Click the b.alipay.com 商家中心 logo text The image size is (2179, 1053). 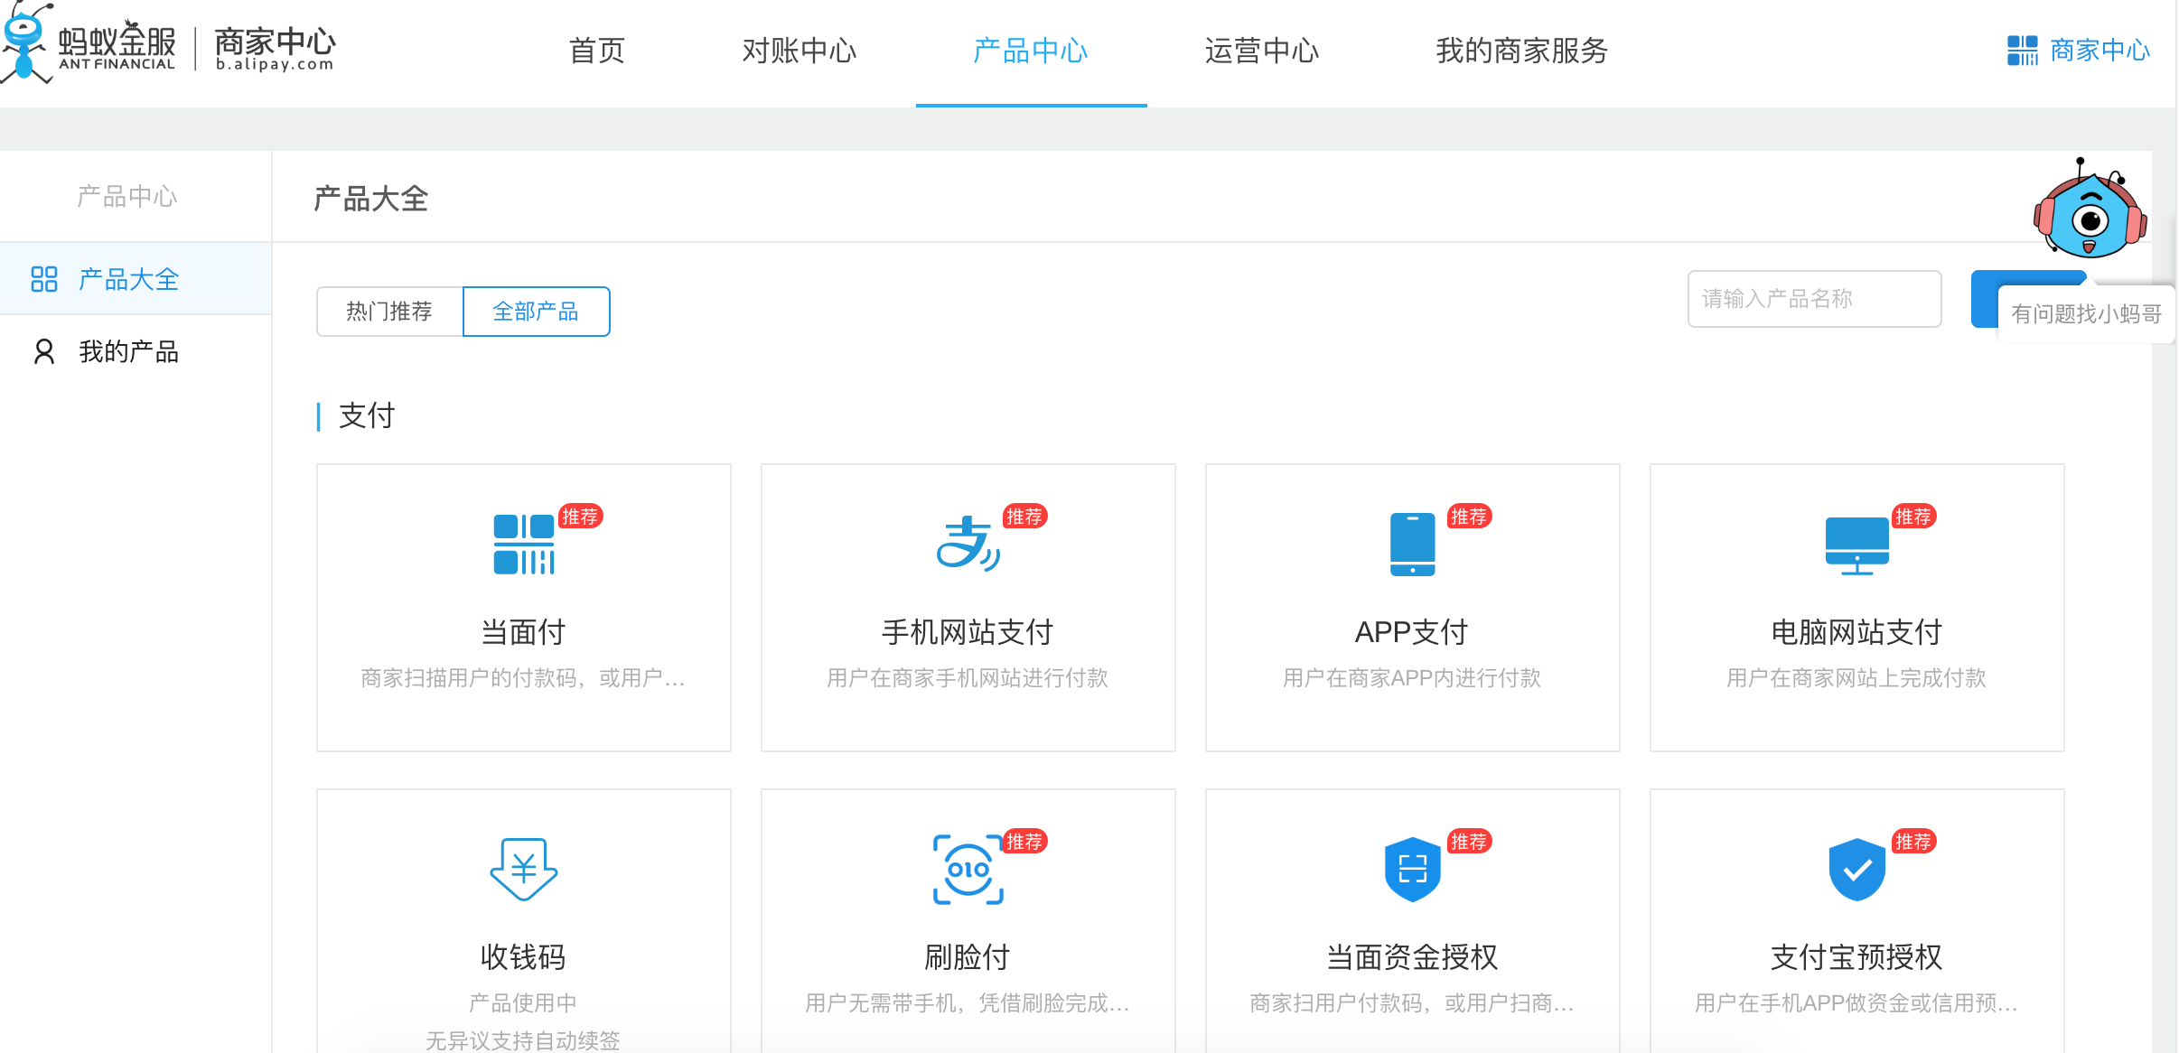(x=275, y=49)
